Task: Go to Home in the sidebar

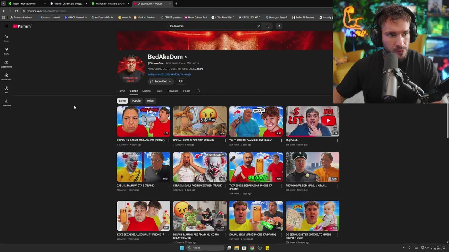Action: [x=6, y=38]
